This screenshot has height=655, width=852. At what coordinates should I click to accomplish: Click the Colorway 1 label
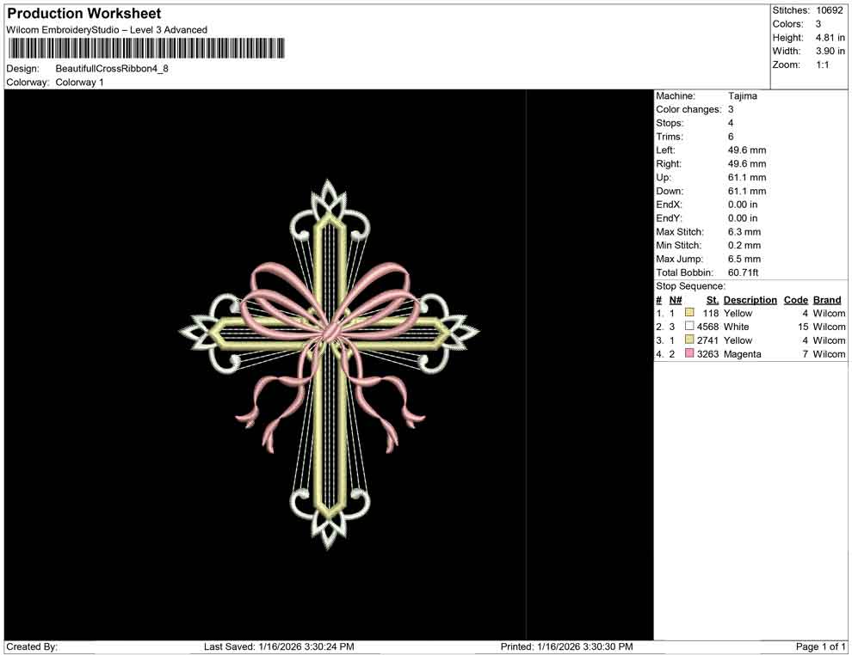[x=79, y=83]
